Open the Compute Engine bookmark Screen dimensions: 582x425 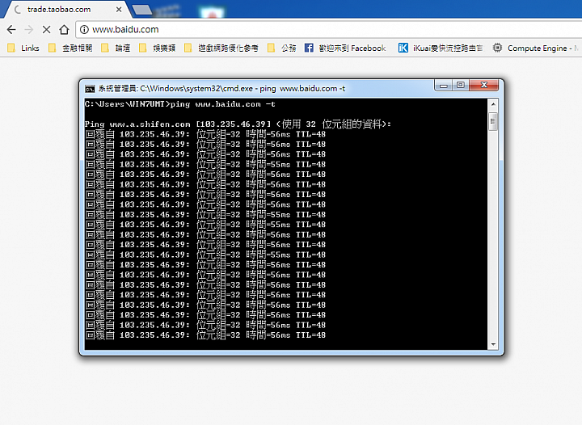(x=535, y=48)
